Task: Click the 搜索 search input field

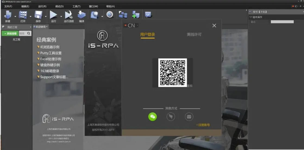Action: click(x=22, y=33)
